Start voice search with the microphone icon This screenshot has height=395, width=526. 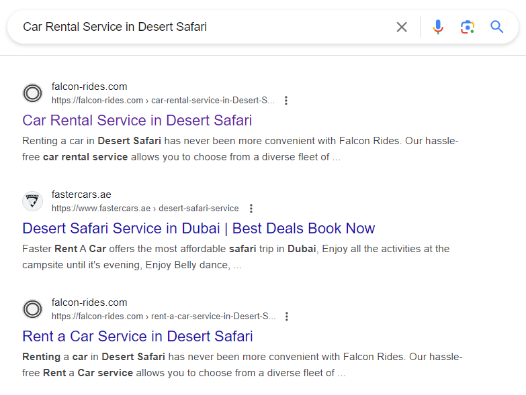point(438,27)
